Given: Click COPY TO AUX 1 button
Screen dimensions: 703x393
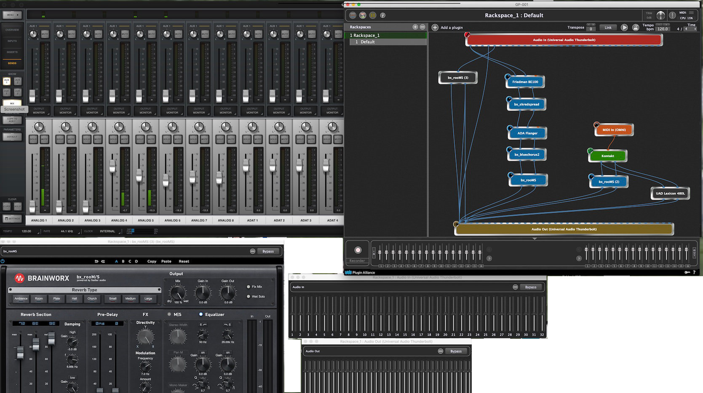Looking at the screenshot, I should [x=12, y=120].
